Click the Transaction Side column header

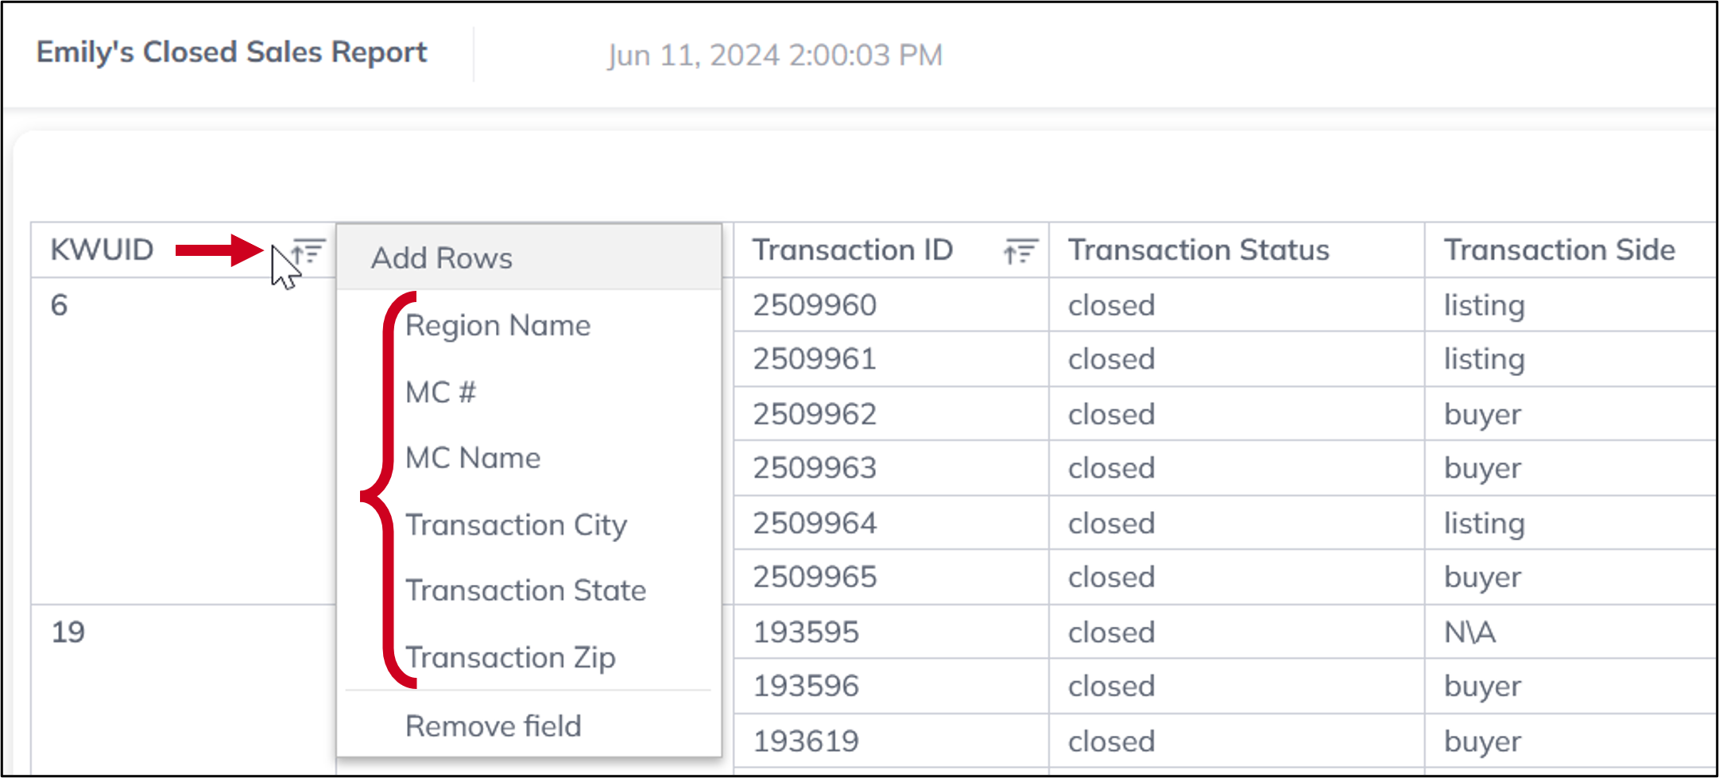[x=1560, y=249]
